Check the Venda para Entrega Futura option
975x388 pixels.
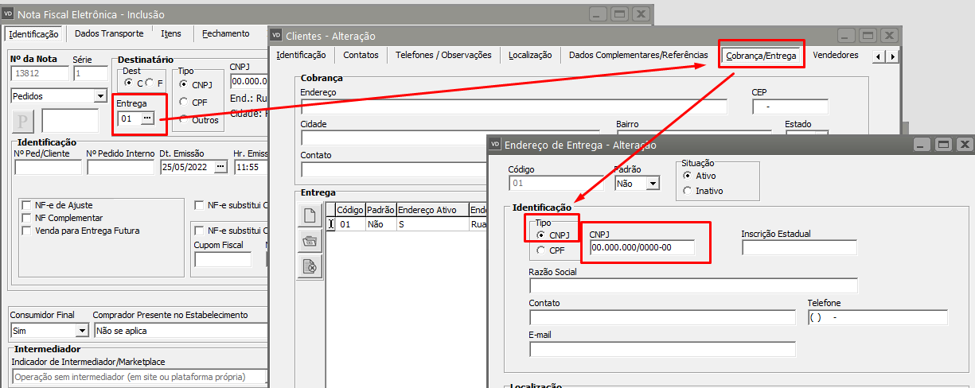(27, 231)
